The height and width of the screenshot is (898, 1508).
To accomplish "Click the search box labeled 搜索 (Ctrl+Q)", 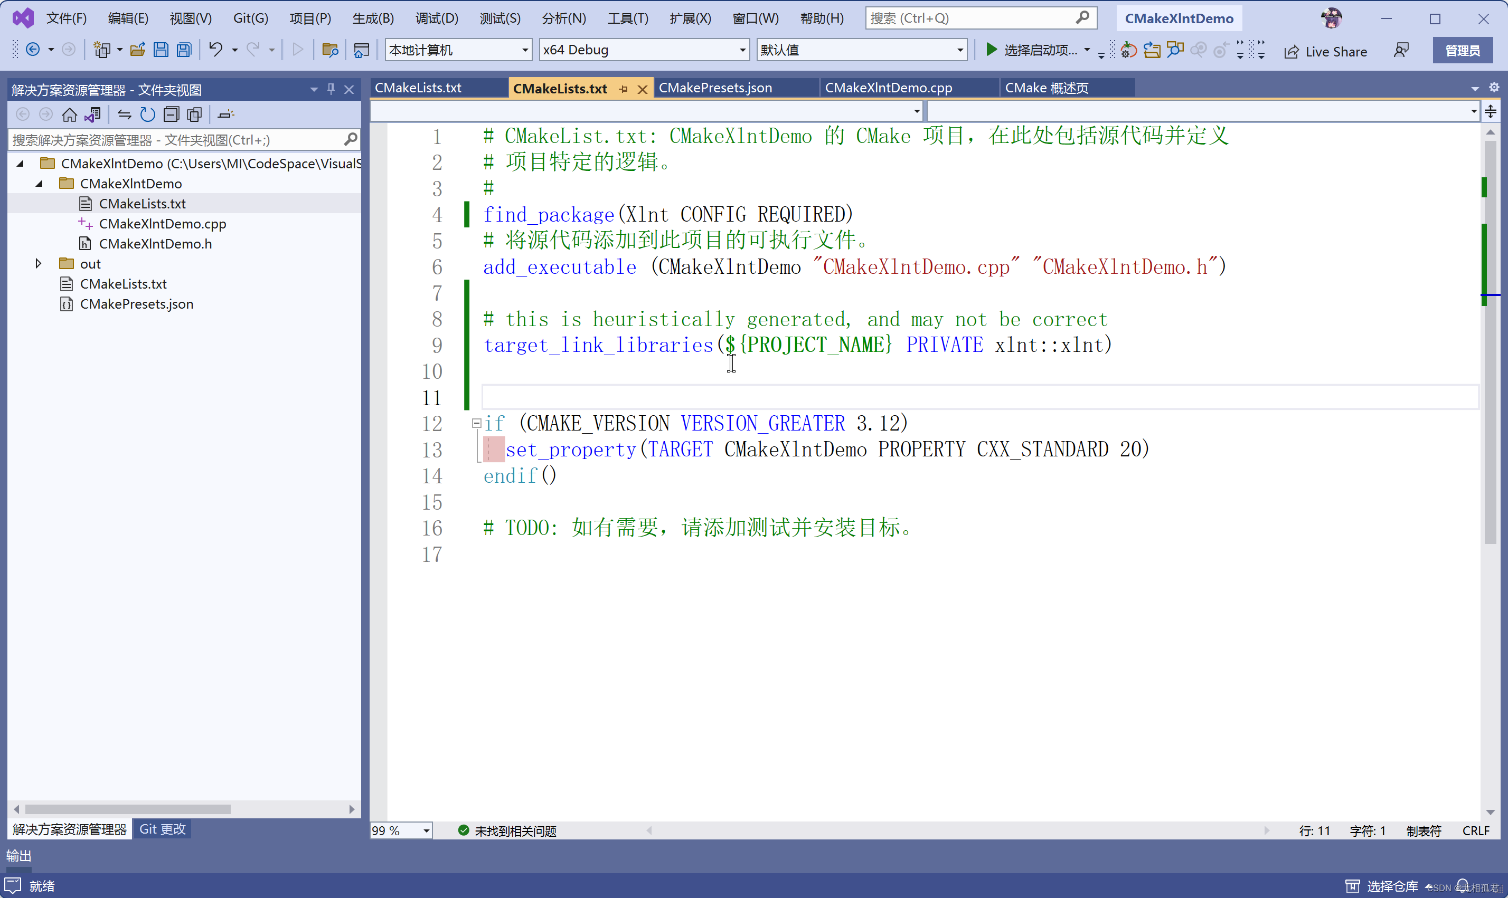I will pos(968,18).
